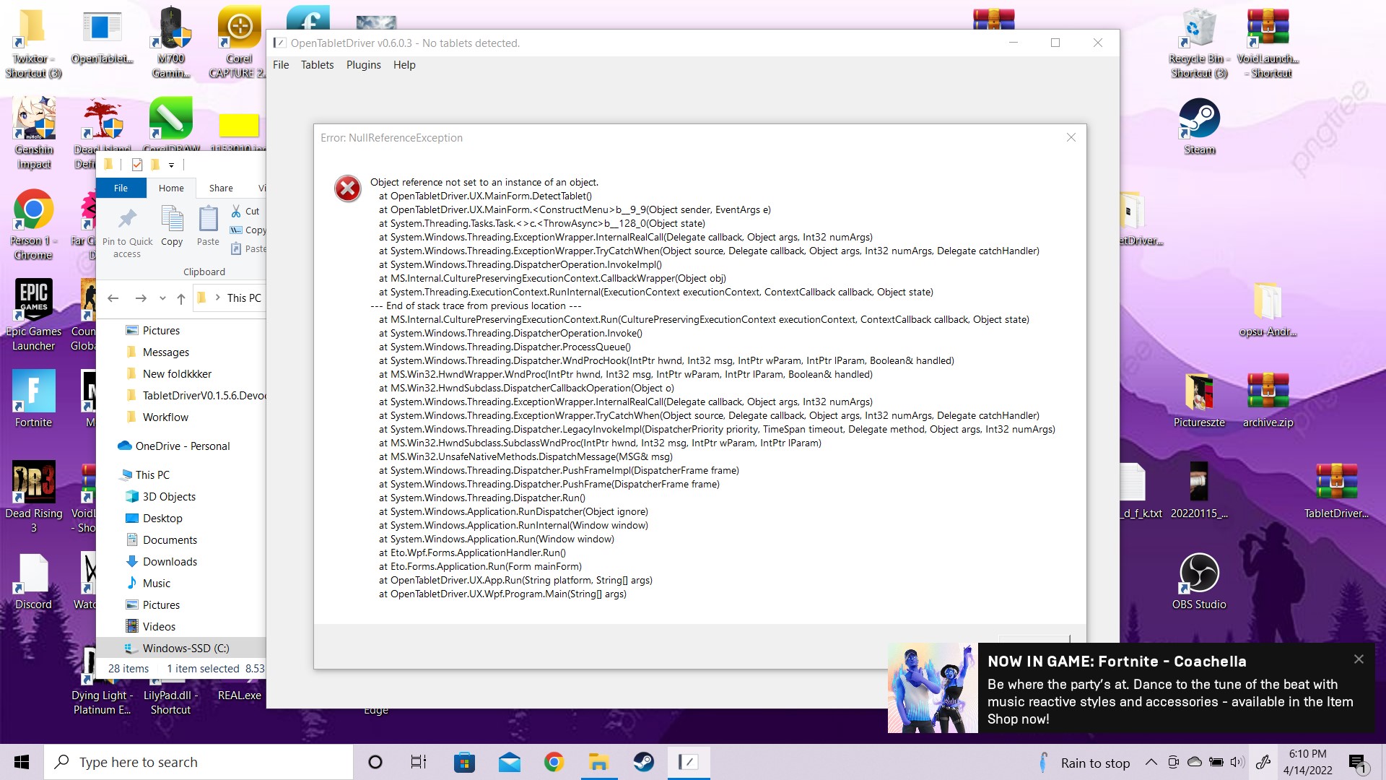Select TabletDriverV0.1.5.6 folder in tree

click(x=204, y=396)
